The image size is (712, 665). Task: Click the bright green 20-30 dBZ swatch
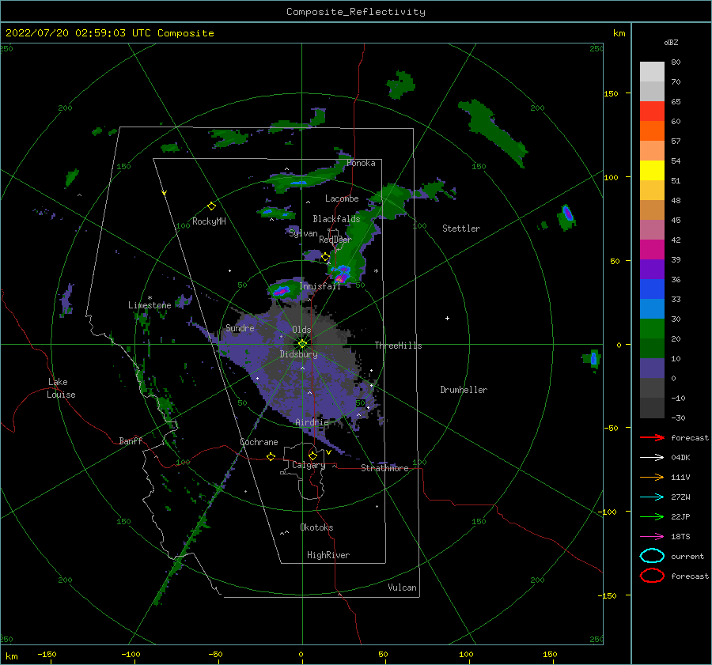pyautogui.click(x=652, y=329)
